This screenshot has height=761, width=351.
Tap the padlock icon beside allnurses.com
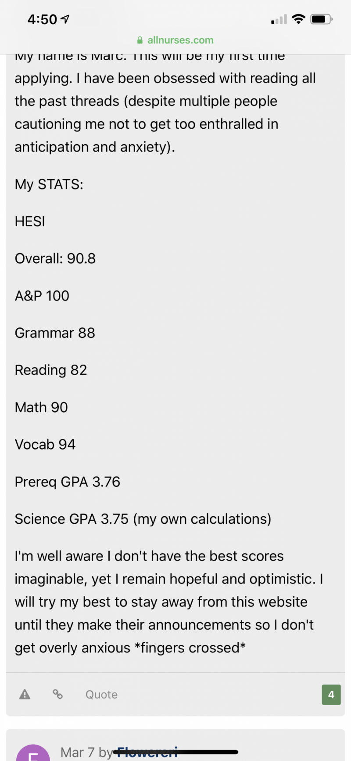click(140, 40)
